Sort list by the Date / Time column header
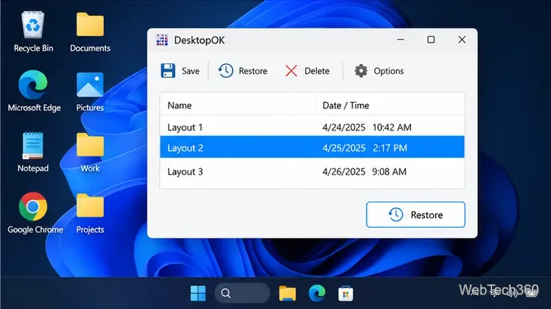 390,105
